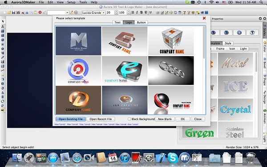Image resolution: width=267 pixels, height=167 pixels.
Task: Choose the ICE style preset
Action: click(235, 86)
